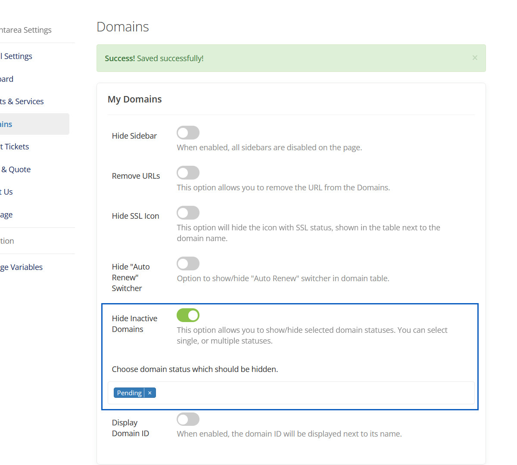Dismiss the 'Saved successfully' alert with the X
Viewport: 517px width, 465px height.
[x=474, y=58]
